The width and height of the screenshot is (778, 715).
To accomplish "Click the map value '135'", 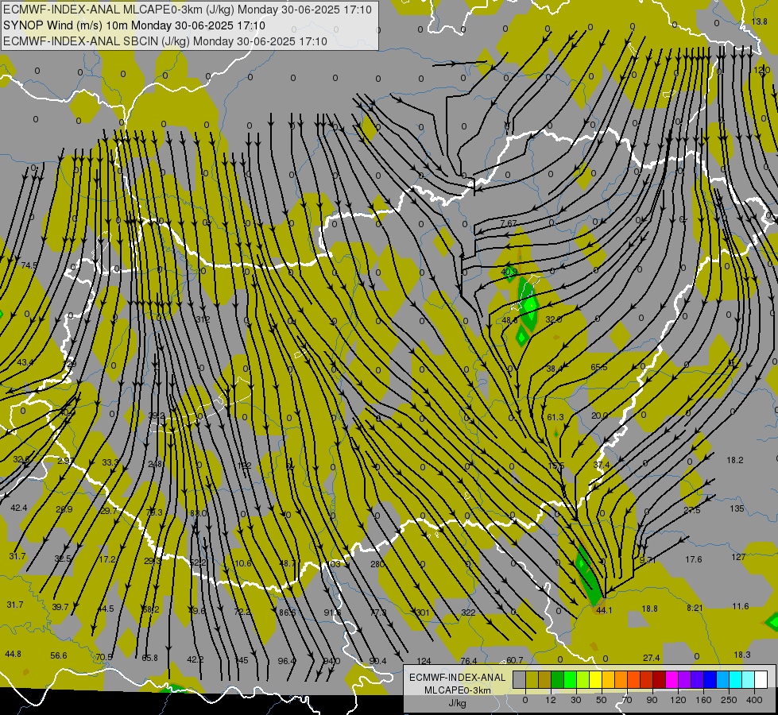I will [737, 508].
